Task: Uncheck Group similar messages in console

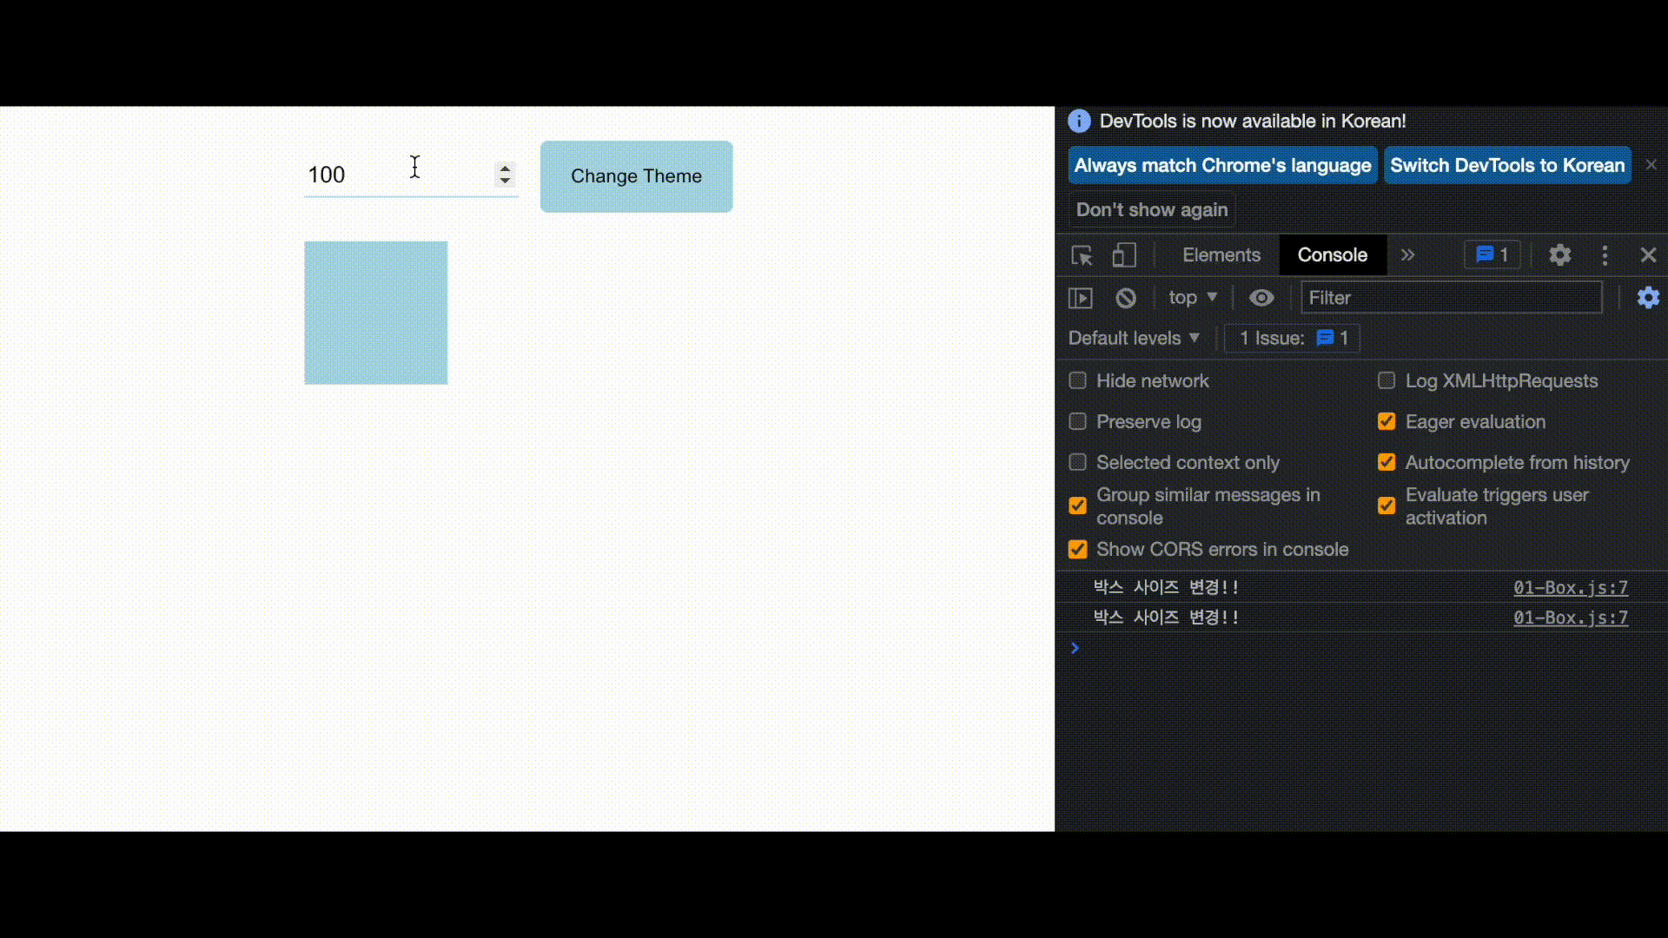Action: [1077, 505]
